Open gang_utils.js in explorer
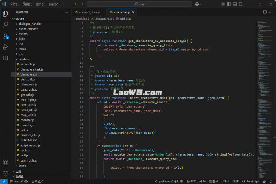Viewport: 276px width, 184px height. [41, 90]
